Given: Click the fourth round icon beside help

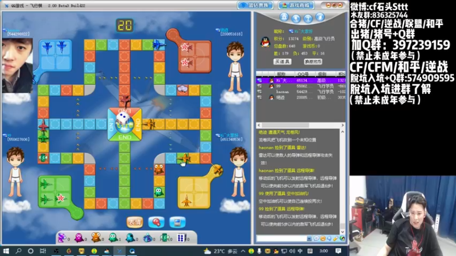Looking at the screenshot, I should pyautogui.click(x=320, y=17).
